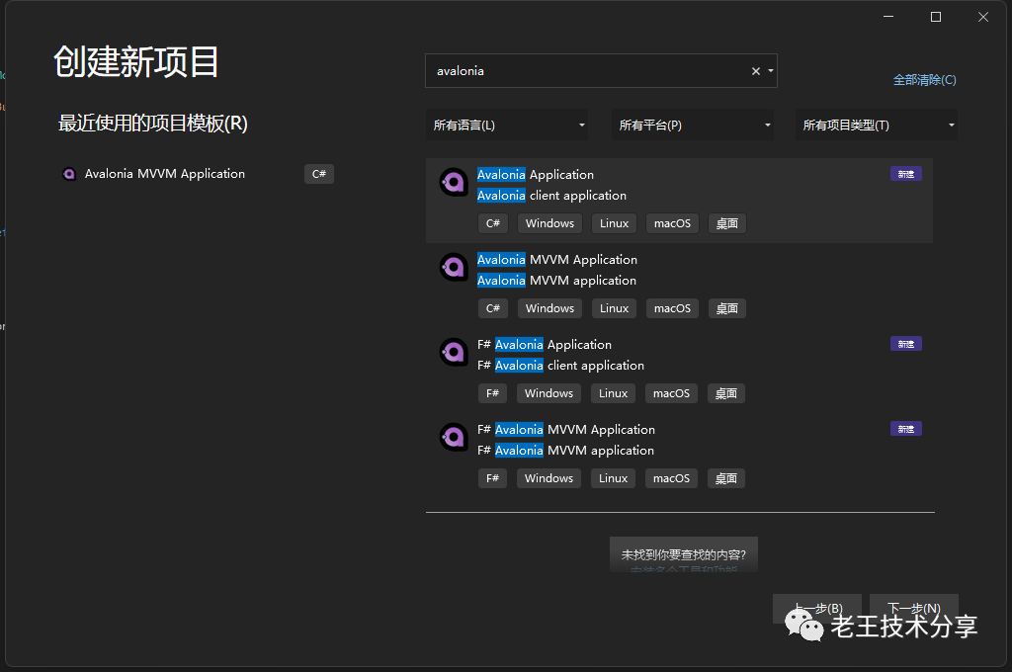
Task: Click the recent Avalonia MVVM Application icon
Action: tap(69, 174)
